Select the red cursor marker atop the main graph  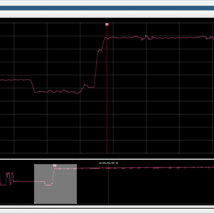[107, 25]
